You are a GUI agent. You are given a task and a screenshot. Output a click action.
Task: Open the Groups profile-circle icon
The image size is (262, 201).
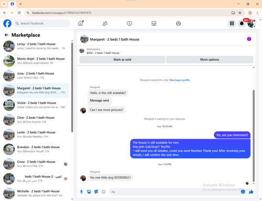click(178, 24)
